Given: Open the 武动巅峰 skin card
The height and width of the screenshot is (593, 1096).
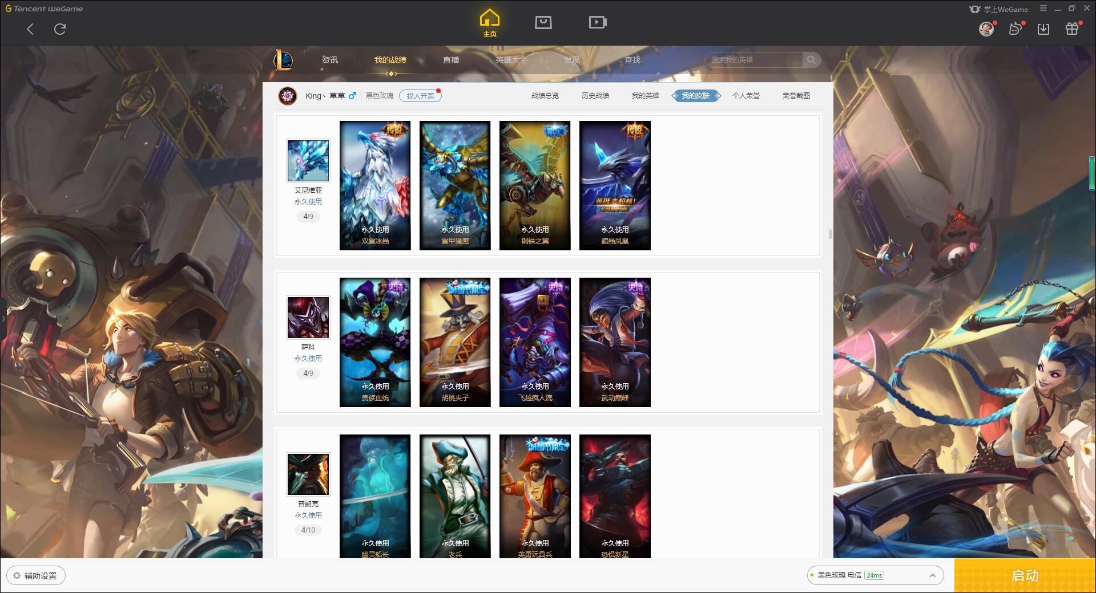Looking at the screenshot, I should click(615, 342).
